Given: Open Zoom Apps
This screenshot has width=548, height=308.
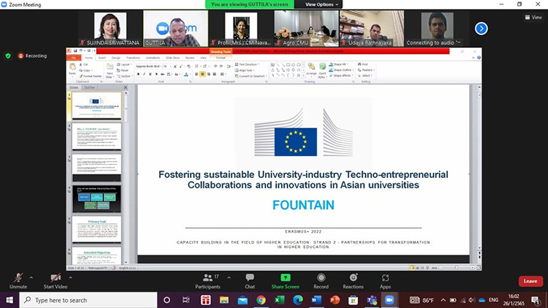Looking at the screenshot, I should coord(385,281).
